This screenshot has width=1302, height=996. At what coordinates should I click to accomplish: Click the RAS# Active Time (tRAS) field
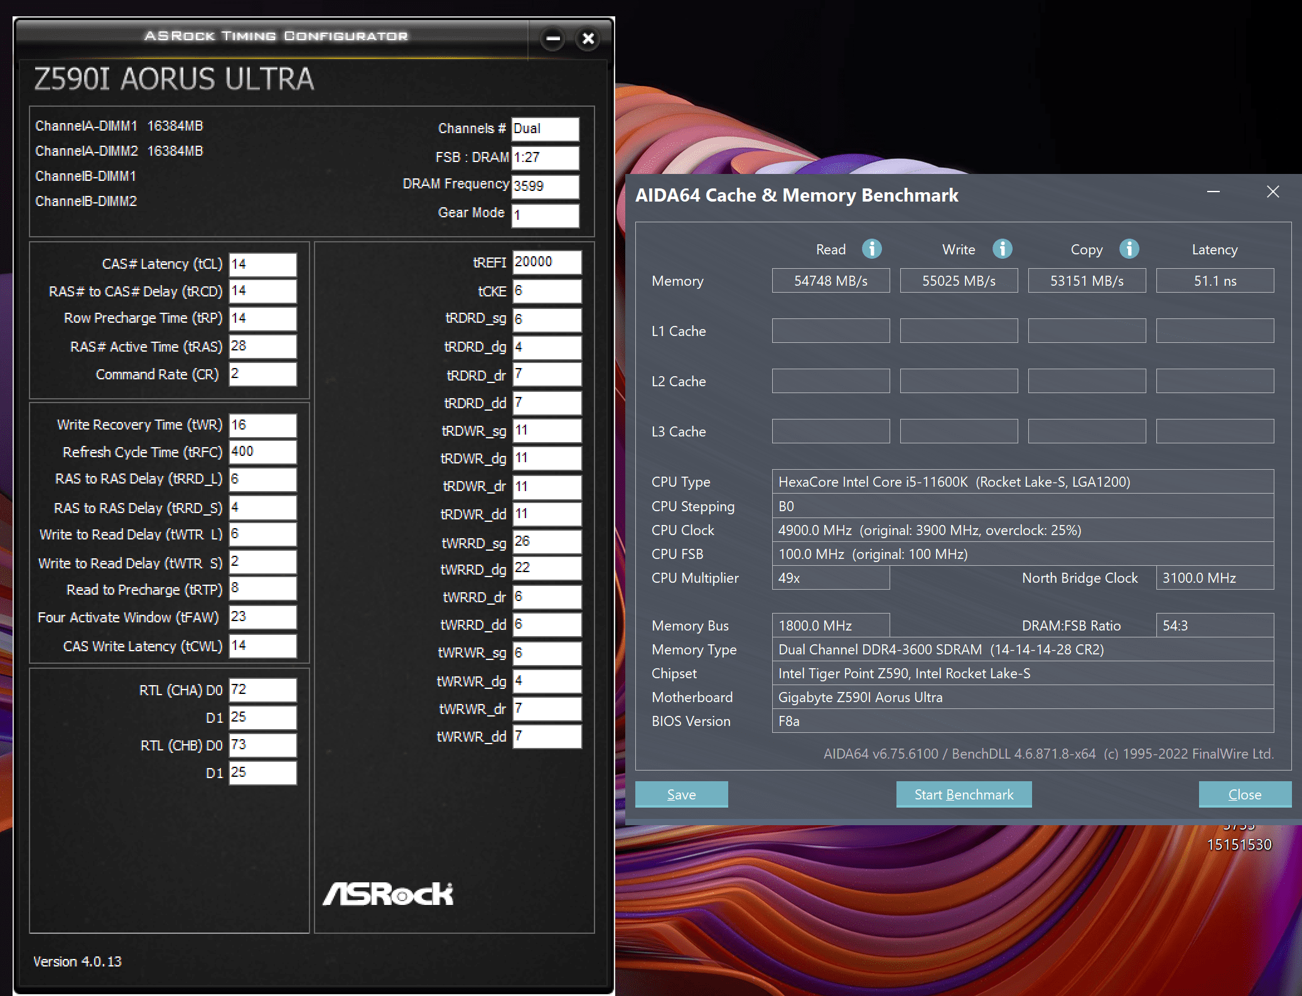(x=262, y=346)
